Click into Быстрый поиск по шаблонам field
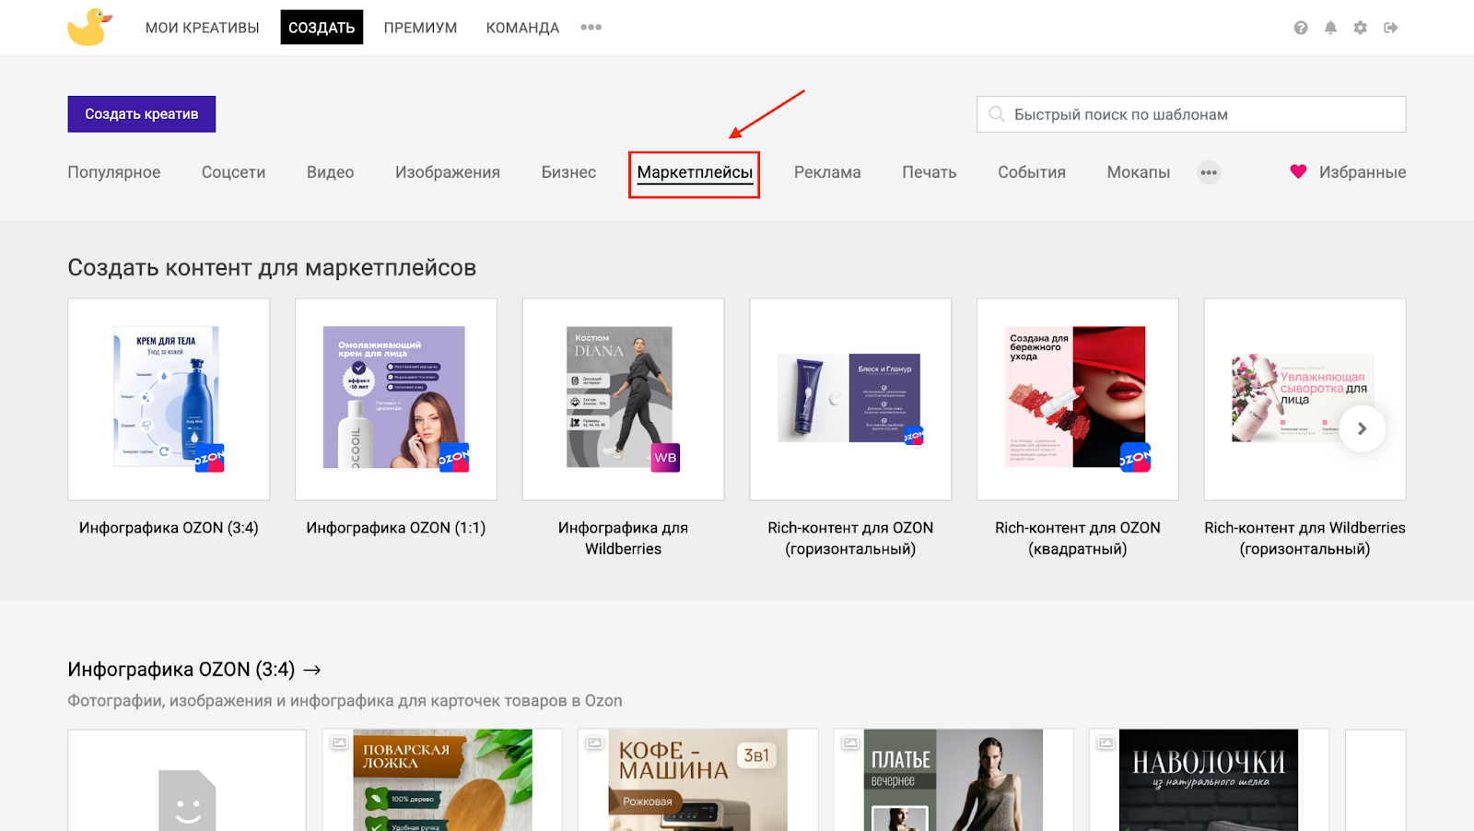 click(x=1191, y=114)
